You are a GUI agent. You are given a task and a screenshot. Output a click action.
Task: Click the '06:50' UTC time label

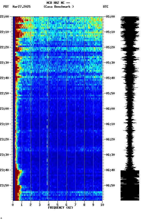tap(110, 185)
